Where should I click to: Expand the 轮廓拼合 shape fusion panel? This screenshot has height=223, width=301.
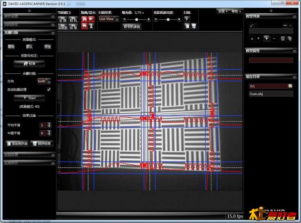[x=29, y=163]
